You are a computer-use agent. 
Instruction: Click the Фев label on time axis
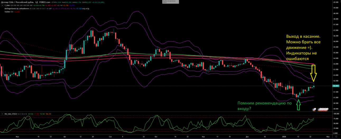coord(328,137)
